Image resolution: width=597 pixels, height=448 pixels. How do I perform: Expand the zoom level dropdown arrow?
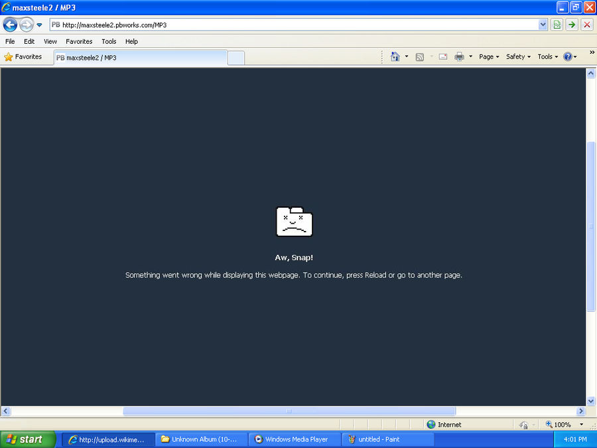[581, 424]
